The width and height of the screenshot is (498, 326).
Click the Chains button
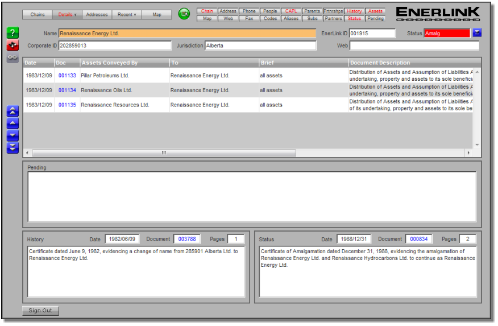tap(38, 15)
